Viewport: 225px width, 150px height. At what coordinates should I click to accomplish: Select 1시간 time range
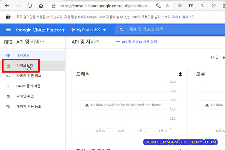tap(214, 57)
